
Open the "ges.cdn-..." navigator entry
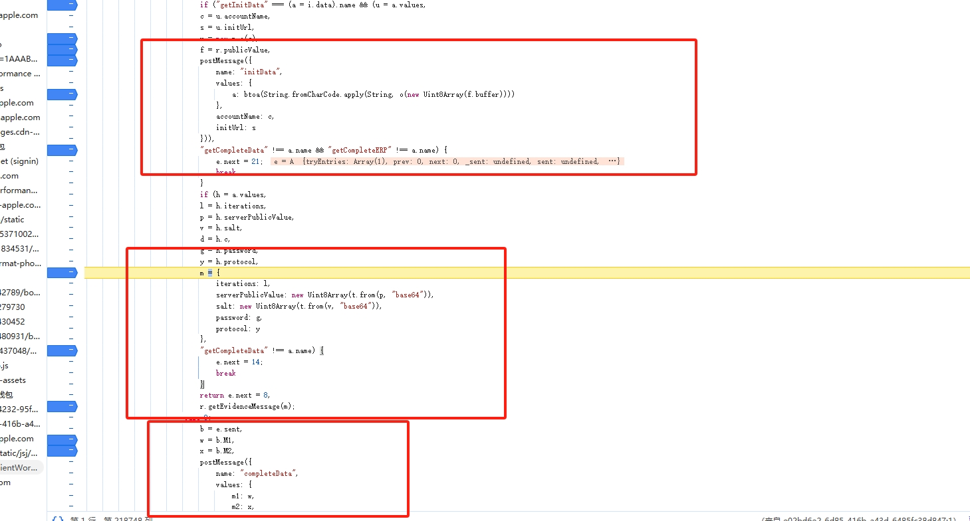coord(20,132)
